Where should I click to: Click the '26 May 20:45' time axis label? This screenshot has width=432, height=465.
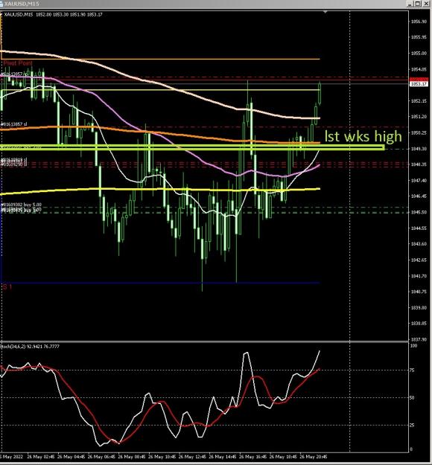[x=314, y=456]
